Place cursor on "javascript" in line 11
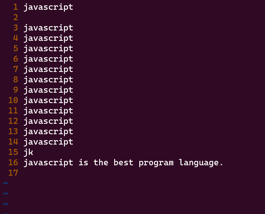 48,111
